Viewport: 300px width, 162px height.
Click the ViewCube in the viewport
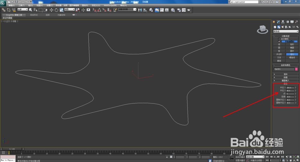click(262, 29)
